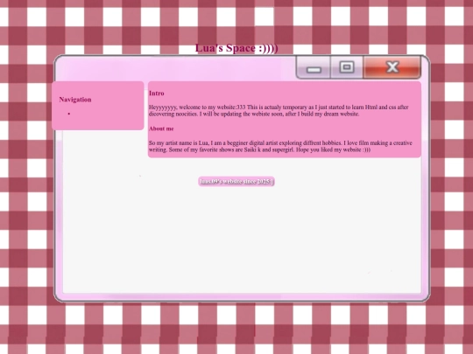Select the Navigation heading
The height and width of the screenshot is (354, 473).
75,100
